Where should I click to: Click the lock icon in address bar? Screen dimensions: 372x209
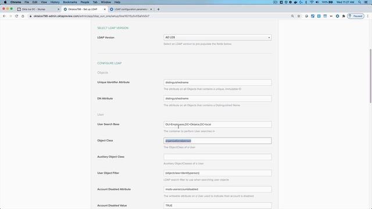pos(30,16)
